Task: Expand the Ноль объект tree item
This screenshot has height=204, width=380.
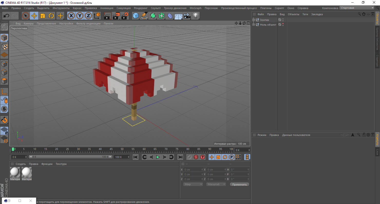Action: [x=254, y=24]
